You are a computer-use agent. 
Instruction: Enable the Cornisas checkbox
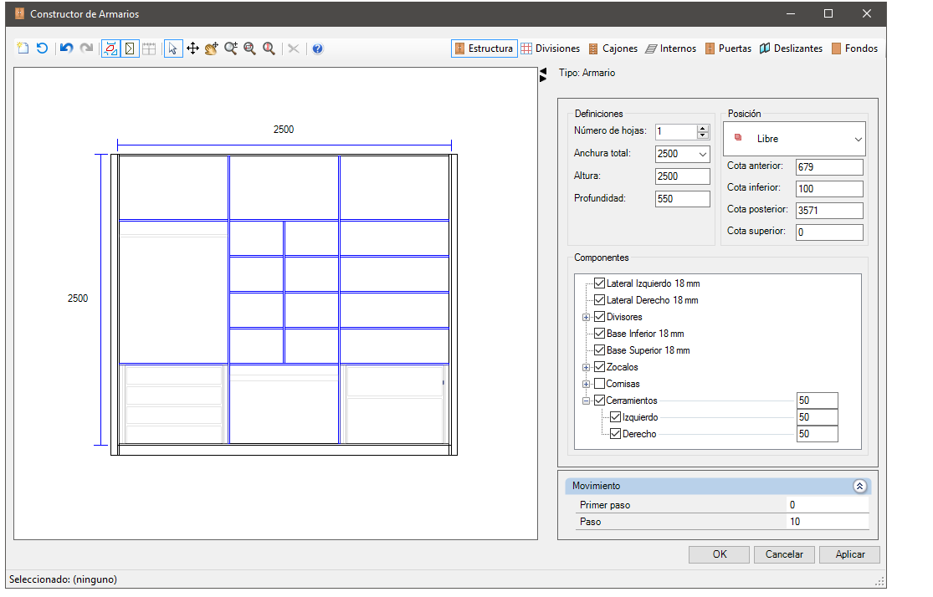tap(599, 384)
